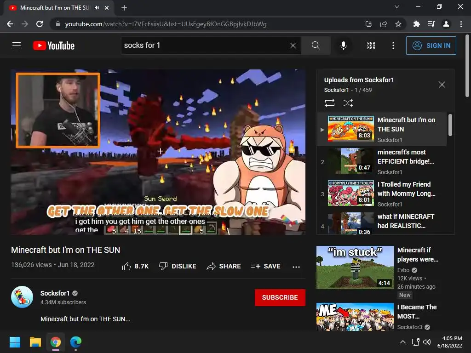Toggle loop playlist
Screen dimensions: 471x353
click(x=329, y=103)
